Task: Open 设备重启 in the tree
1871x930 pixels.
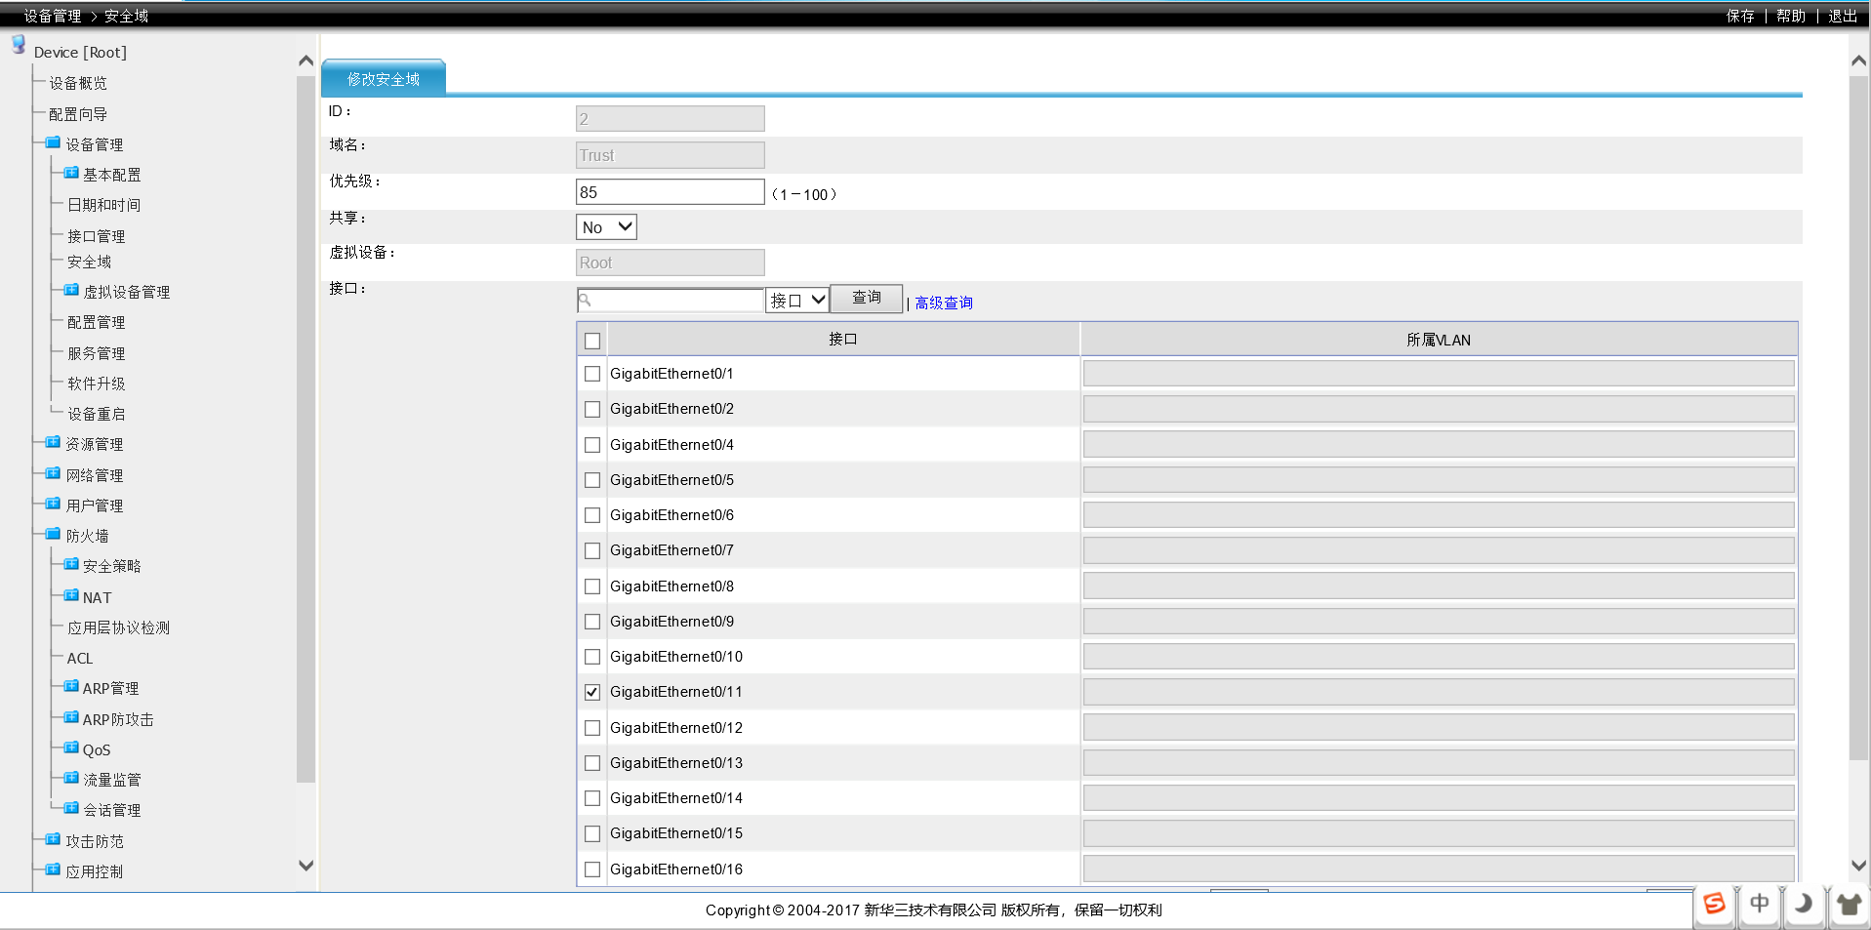Action: (96, 414)
